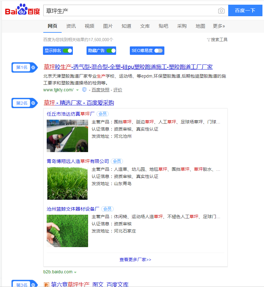Click the verification shield icon next to tjjkty.com
This screenshot has height=287, width=264.
[x=84, y=90]
